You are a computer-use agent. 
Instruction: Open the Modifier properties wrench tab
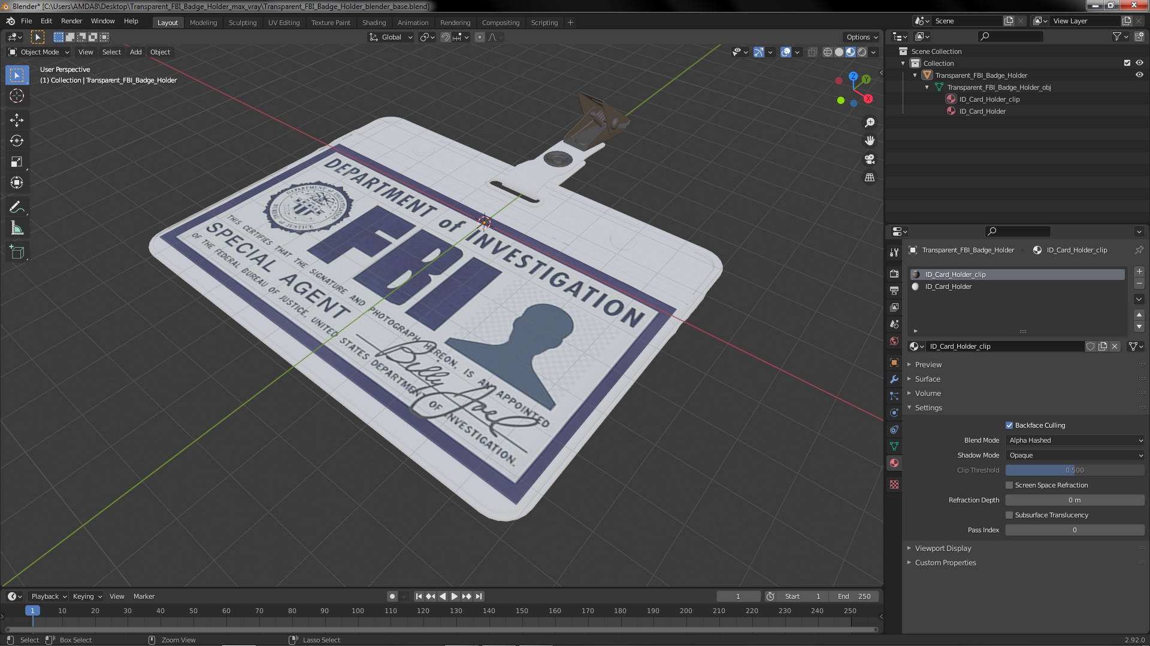[894, 379]
